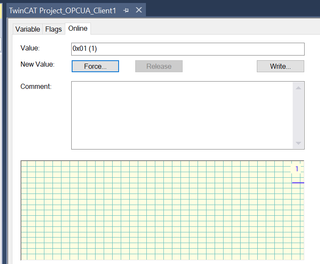
Task: Open the Flags tab
Action: coord(53,29)
